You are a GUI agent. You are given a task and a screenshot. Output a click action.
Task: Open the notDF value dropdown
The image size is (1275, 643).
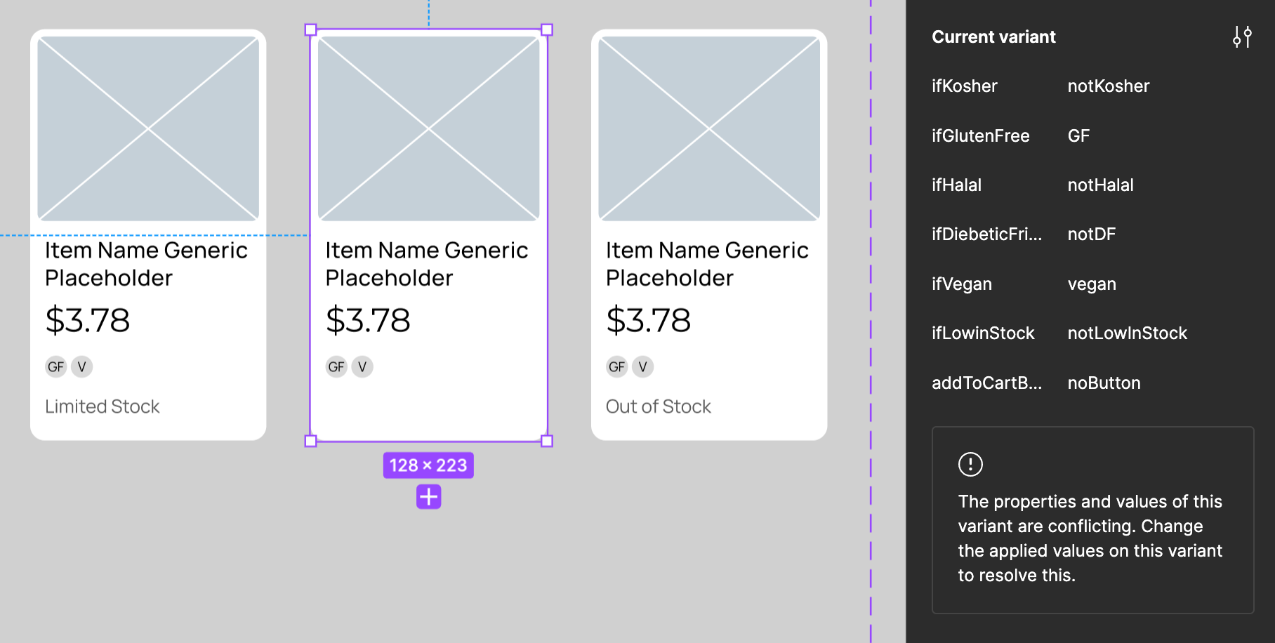tap(1091, 234)
